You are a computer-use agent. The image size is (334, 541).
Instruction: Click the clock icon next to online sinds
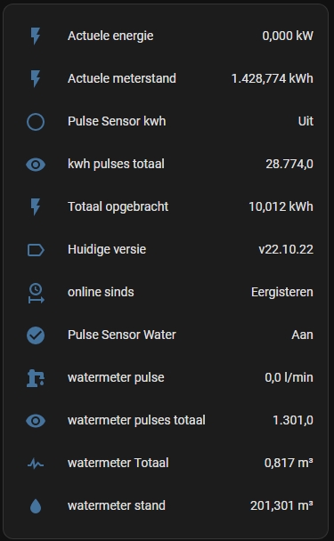tap(36, 293)
